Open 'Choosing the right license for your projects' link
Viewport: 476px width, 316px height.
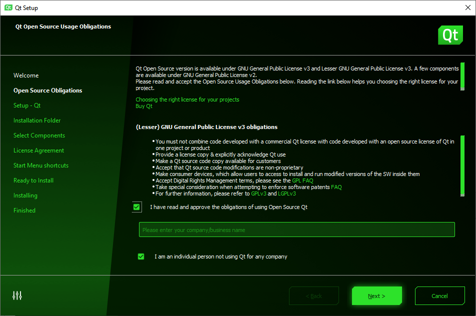coord(187,99)
